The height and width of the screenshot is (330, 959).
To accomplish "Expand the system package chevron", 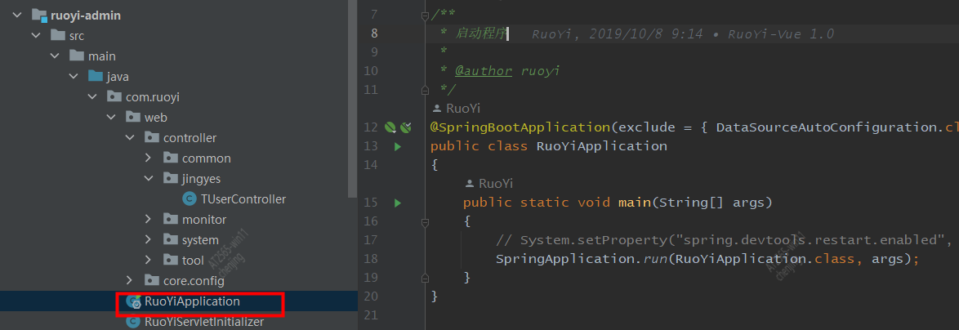I will 149,240.
